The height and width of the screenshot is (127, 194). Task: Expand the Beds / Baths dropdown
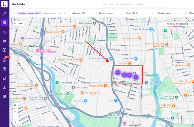coord(139,13)
